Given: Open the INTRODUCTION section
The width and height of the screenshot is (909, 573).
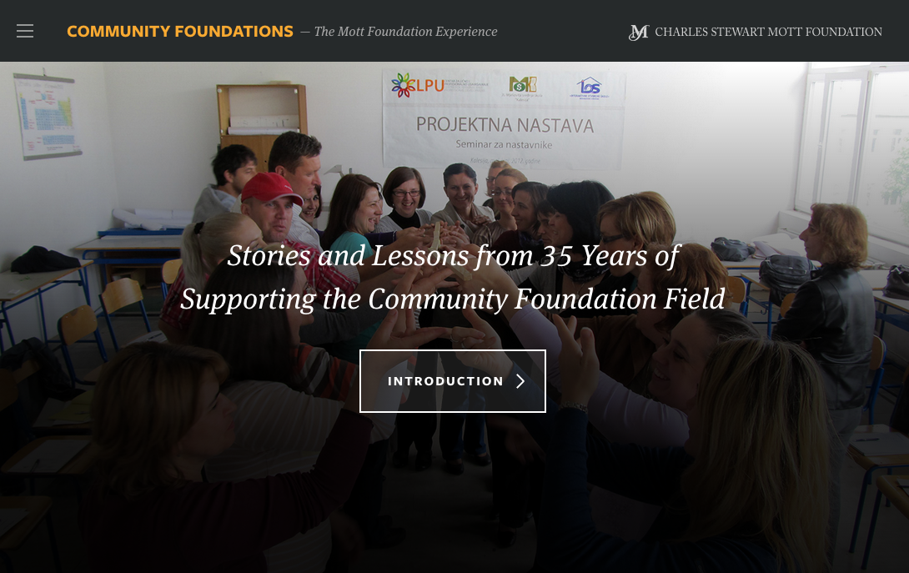Looking at the screenshot, I should (452, 381).
